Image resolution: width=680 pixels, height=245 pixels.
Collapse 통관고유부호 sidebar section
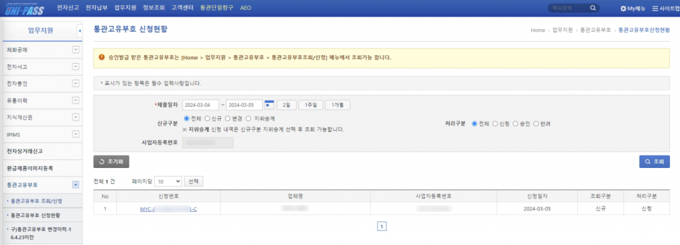[x=76, y=185]
